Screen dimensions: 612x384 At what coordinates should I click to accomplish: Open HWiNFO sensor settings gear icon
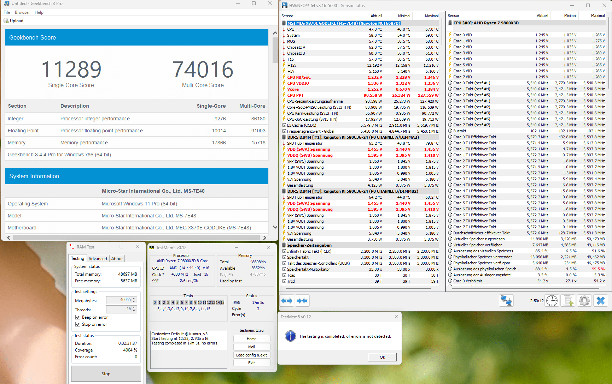[584, 301]
